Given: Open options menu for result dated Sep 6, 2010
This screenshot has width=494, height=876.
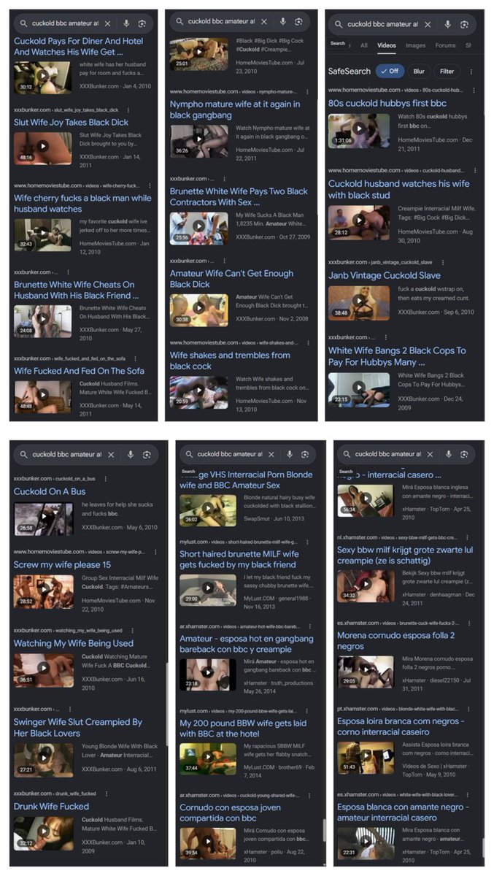Looking at the screenshot, I should [x=442, y=262].
